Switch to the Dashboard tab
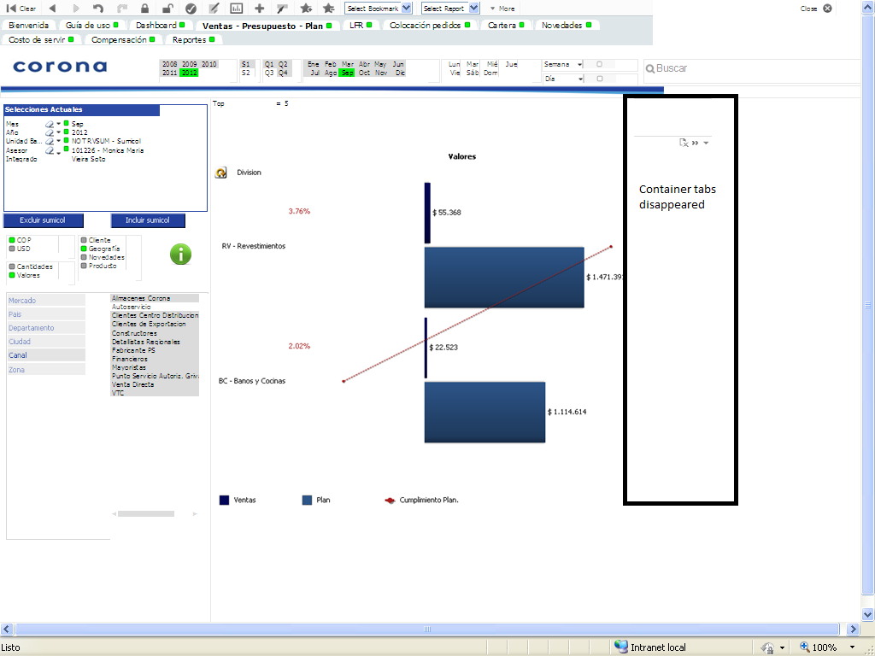This screenshot has width=875, height=656. click(160, 25)
